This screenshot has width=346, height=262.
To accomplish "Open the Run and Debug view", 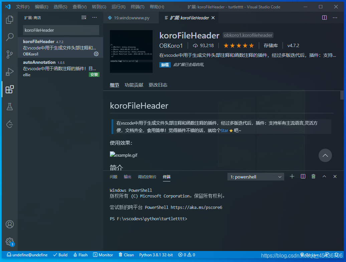I will pyautogui.click(x=9, y=72).
